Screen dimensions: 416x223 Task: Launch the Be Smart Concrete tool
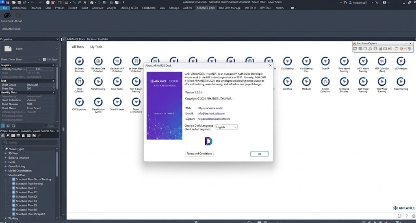[79, 61]
